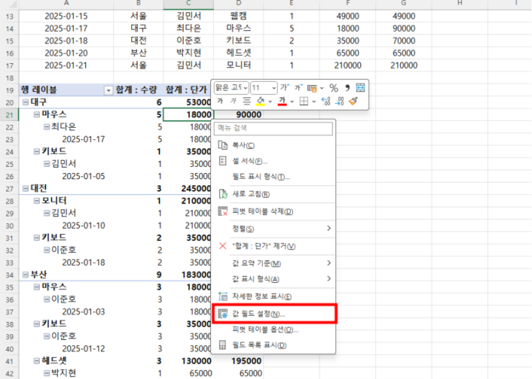Click the format painter brush icon
The width and height of the screenshot is (532, 379).
(353, 101)
